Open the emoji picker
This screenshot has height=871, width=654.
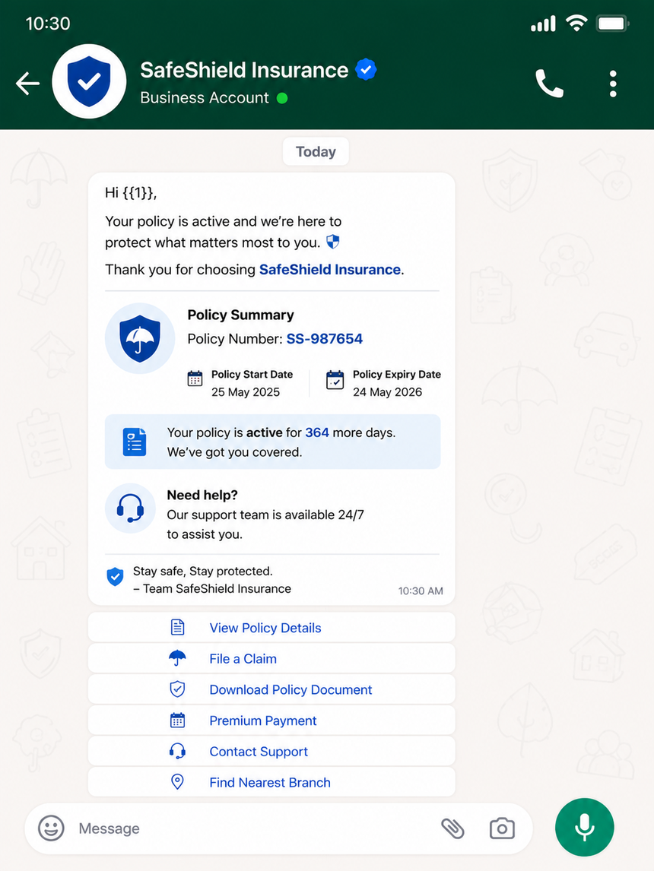pos(51,828)
